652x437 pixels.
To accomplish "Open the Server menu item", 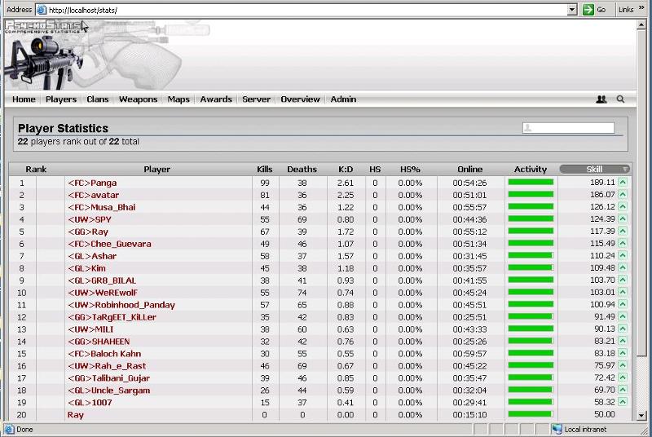I will (x=256, y=99).
